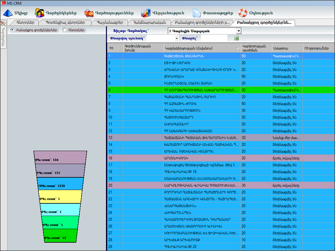The image size is (335, 251).
Task: Open the Վերլուծություն chart toolbar item
Action: (162, 13)
